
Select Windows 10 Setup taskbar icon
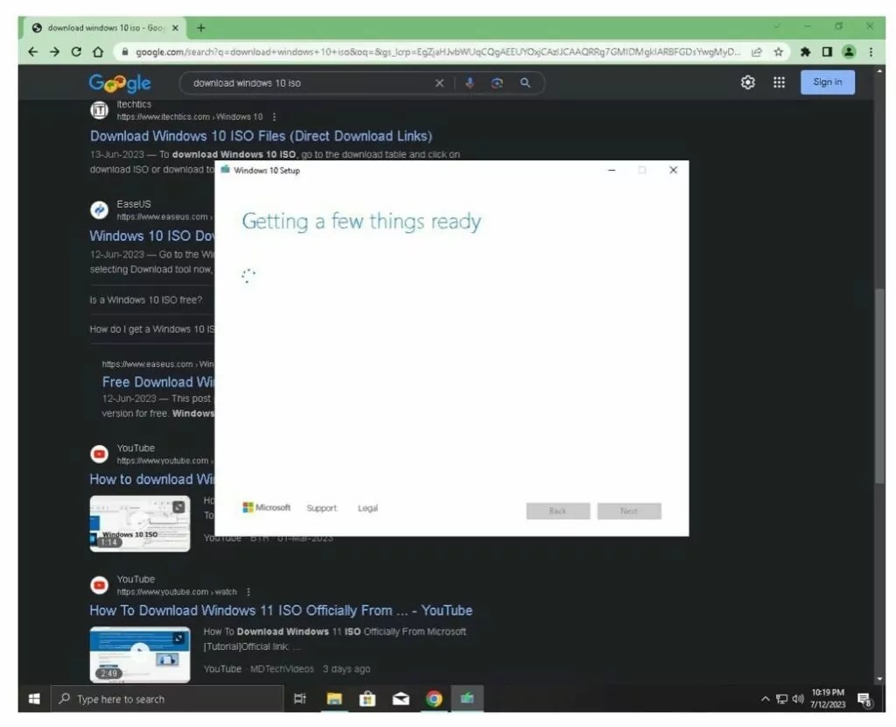pyautogui.click(x=467, y=698)
